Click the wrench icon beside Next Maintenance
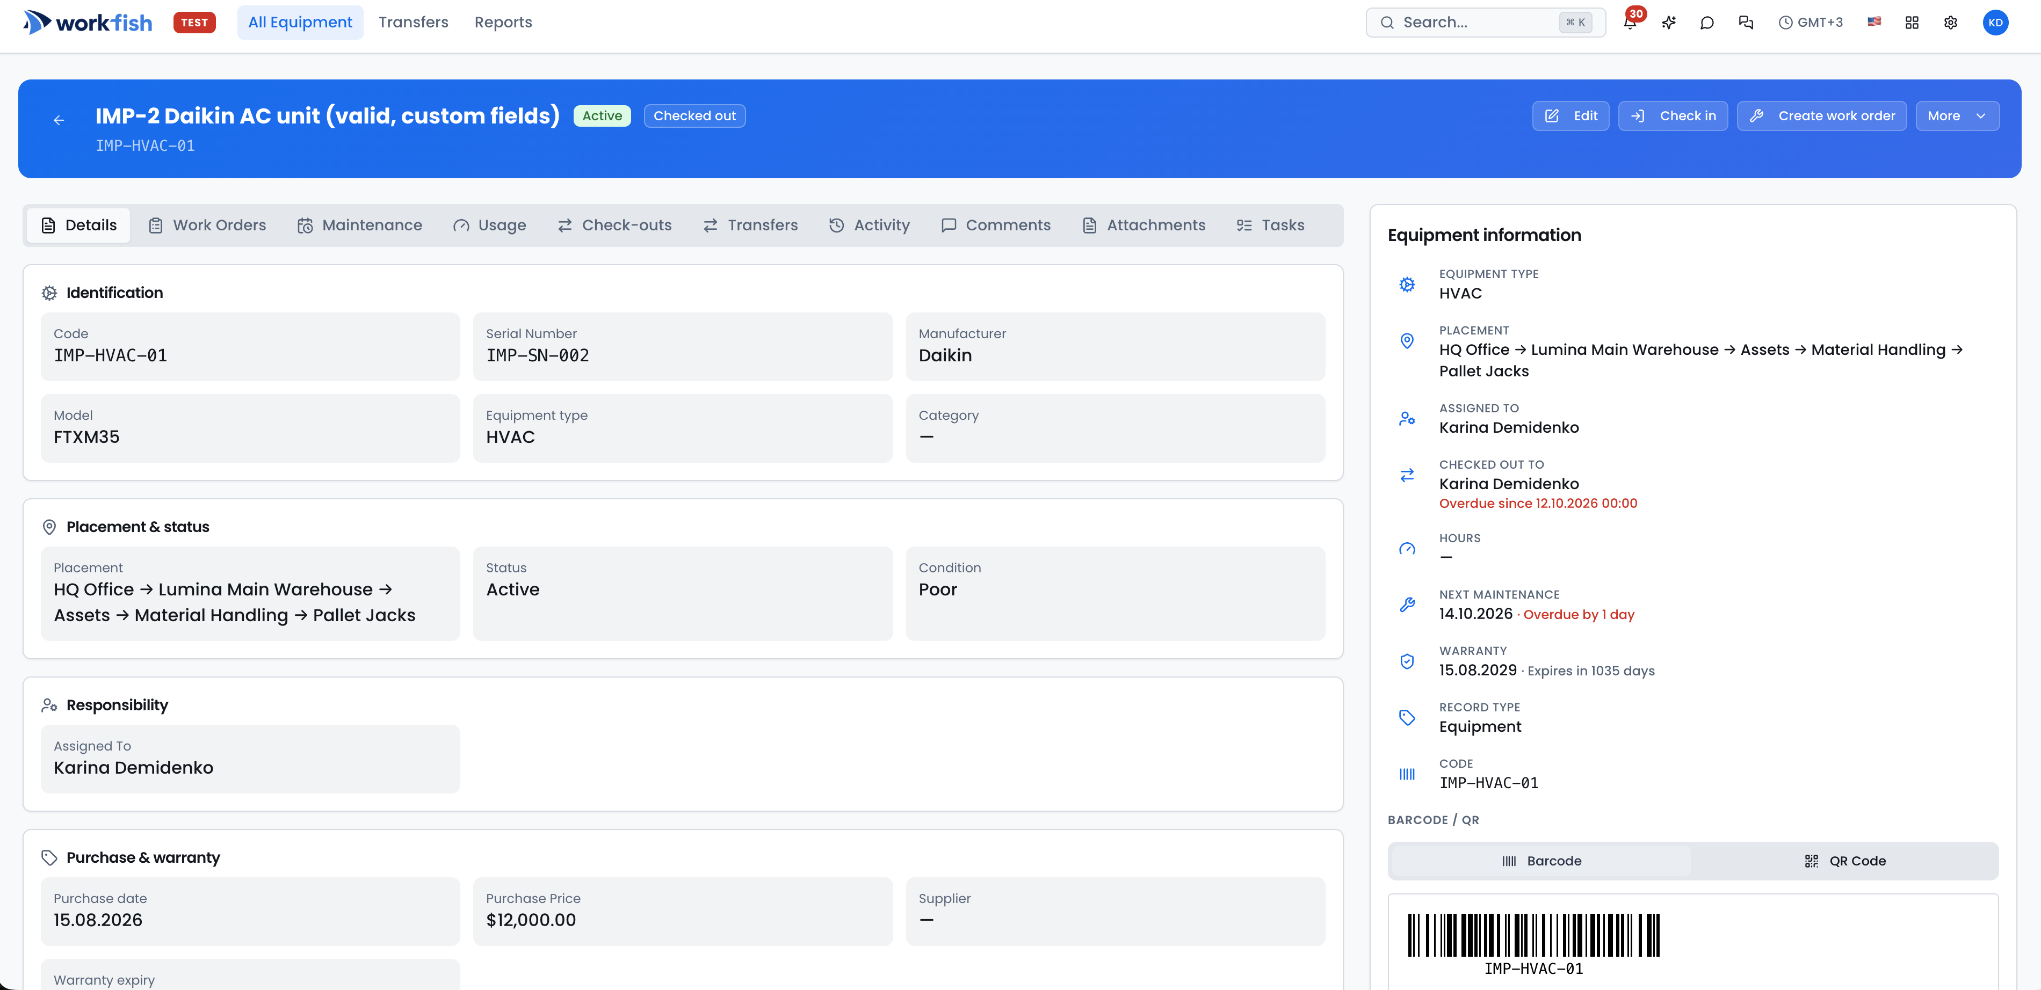This screenshot has width=2041, height=990. pos(1407,605)
